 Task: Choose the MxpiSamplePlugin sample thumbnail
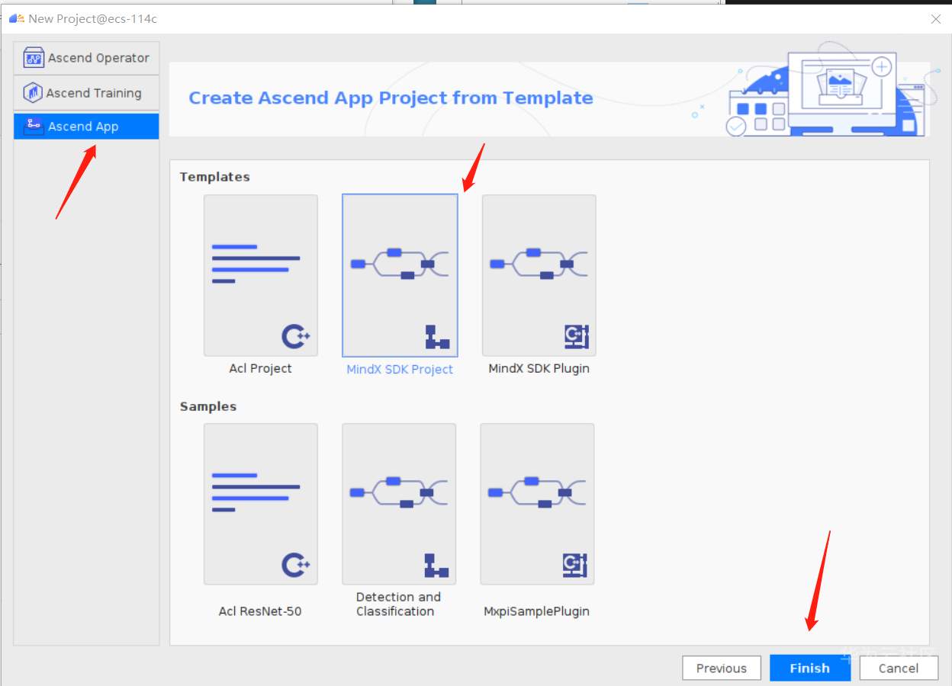[537, 504]
